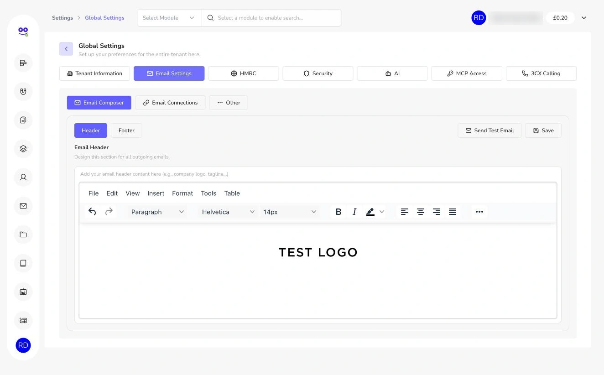Apply the text highlight color
Image resolution: width=604 pixels, height=375 pixels.
[370, 212]
